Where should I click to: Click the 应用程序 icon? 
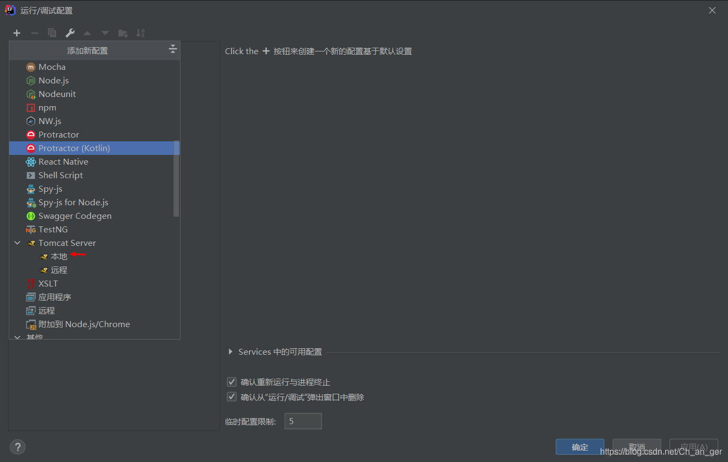pos(31,297)
